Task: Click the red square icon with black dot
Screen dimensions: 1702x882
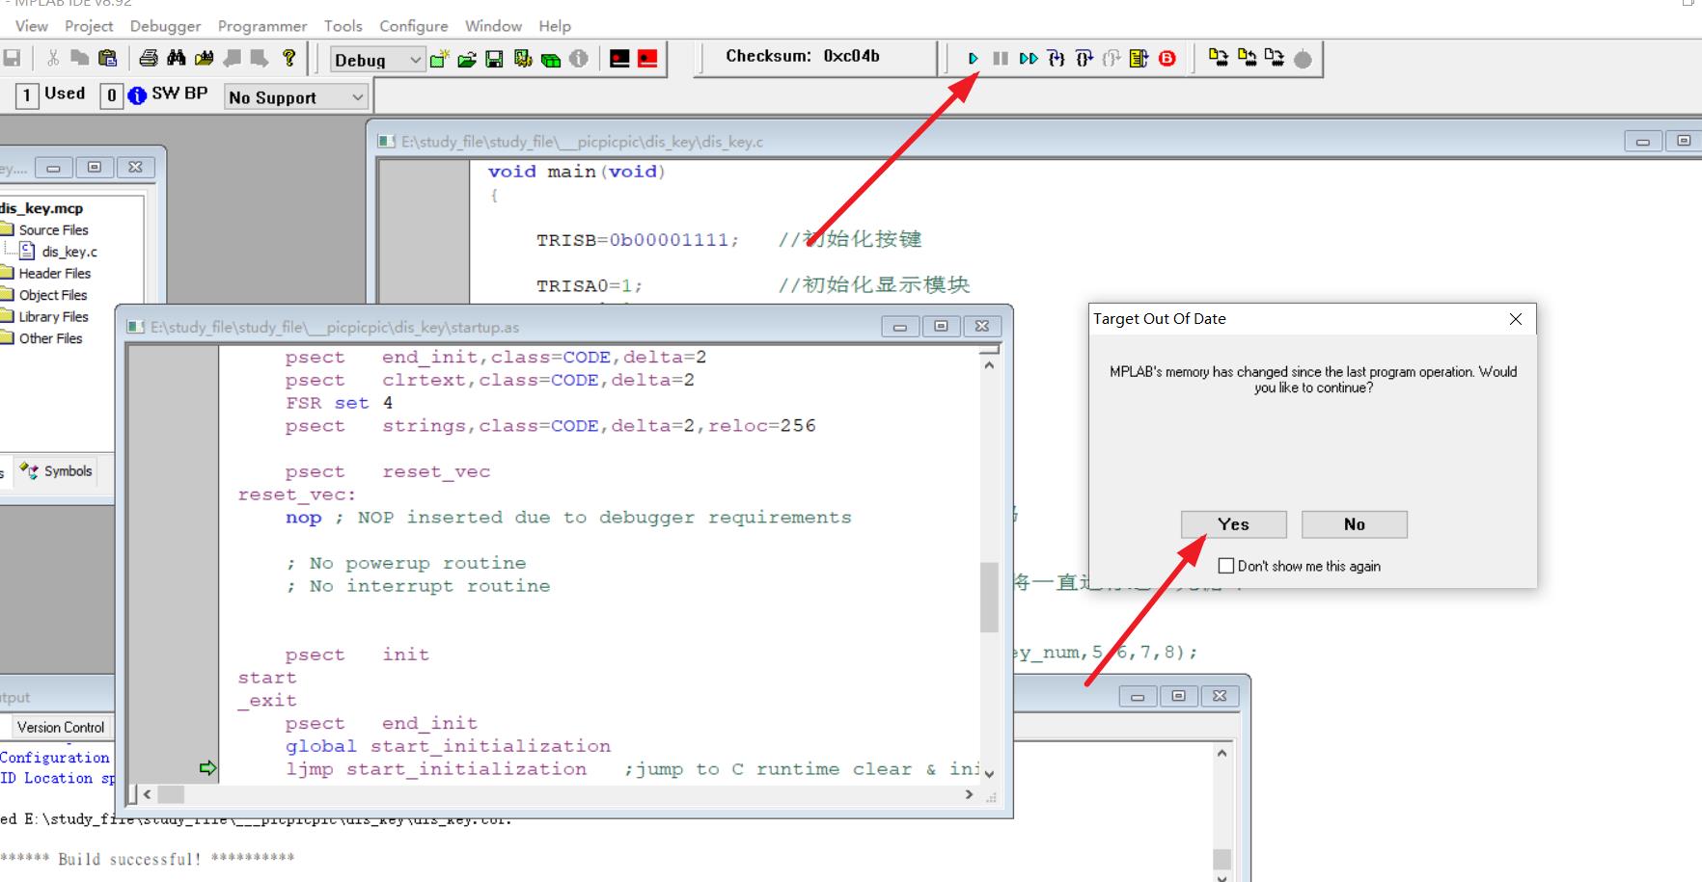Action: [647, 59]
